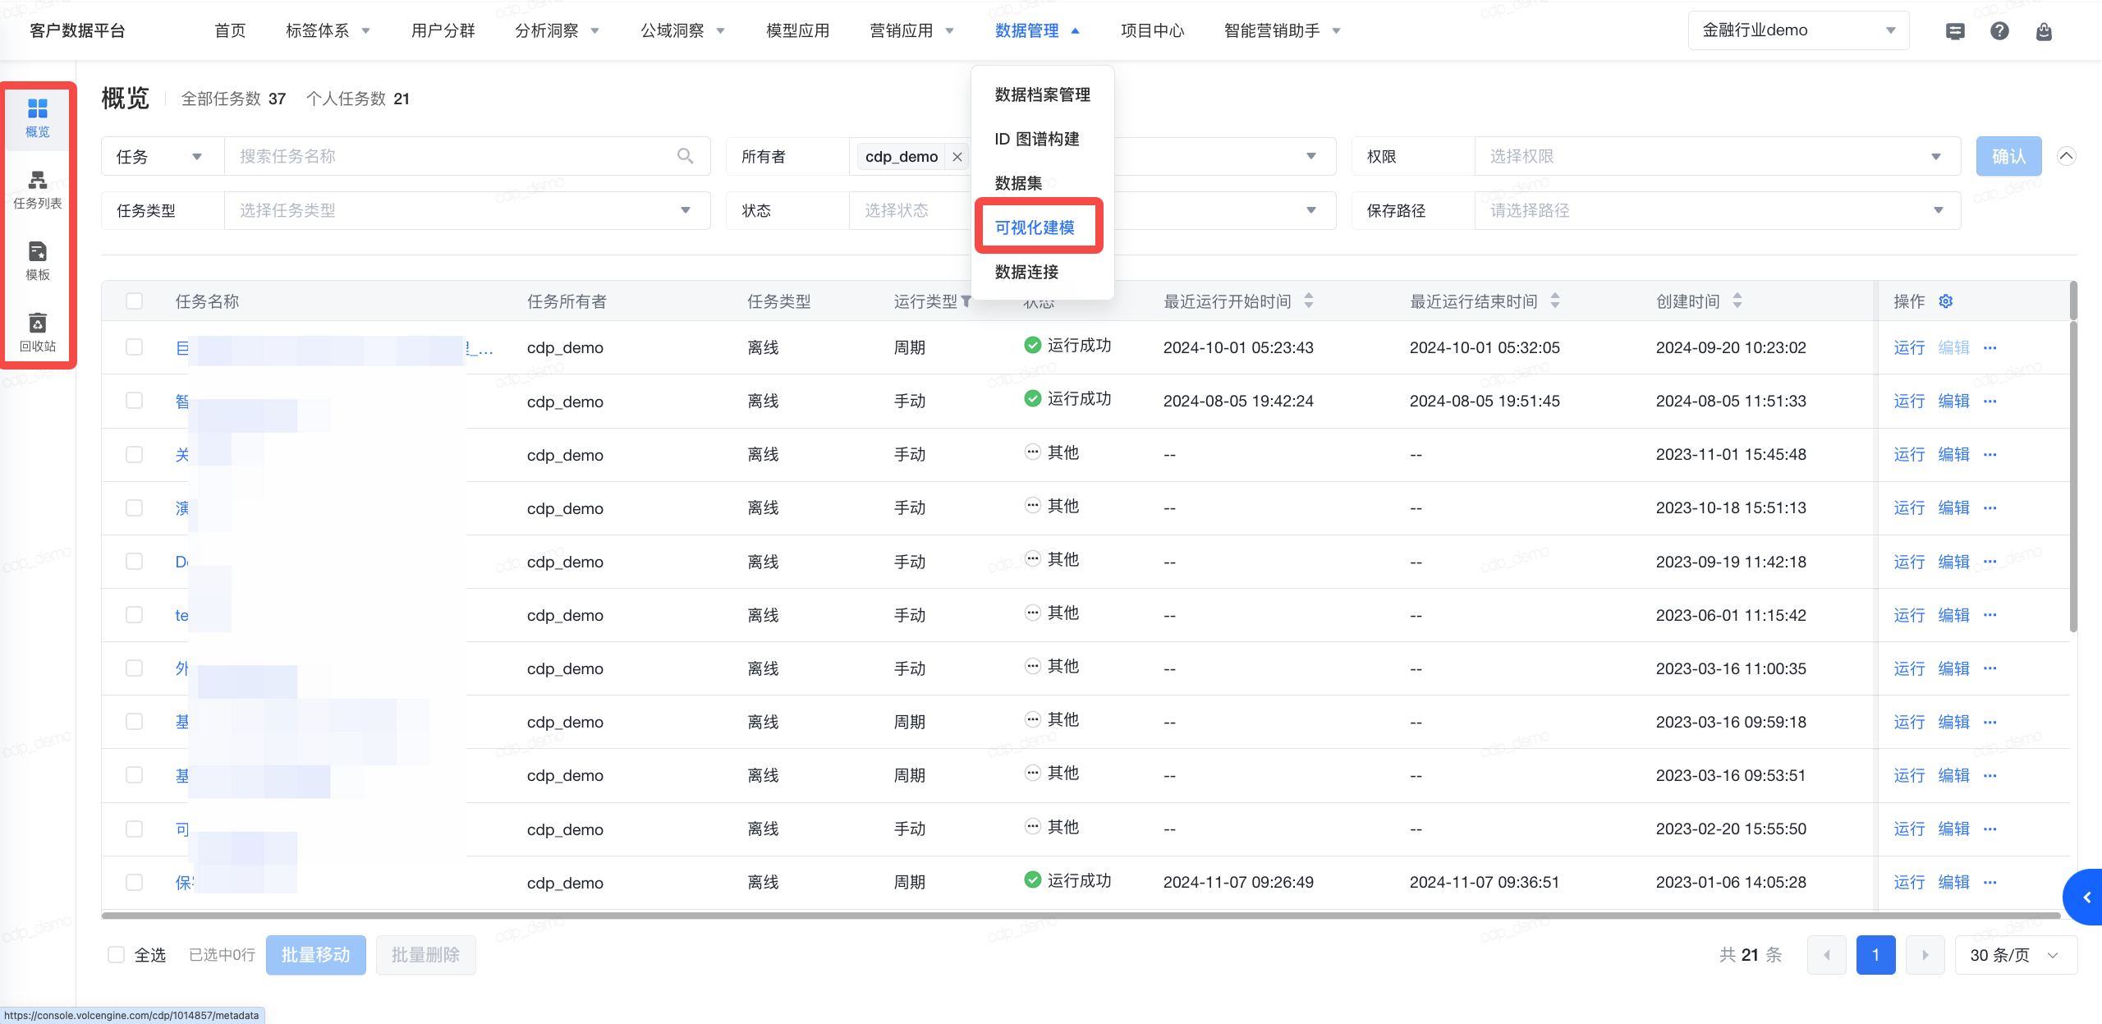Open the 回收站 recycle bin sidebar icon
The width and height of the screenshot is (2102, 1024).
tap(38, 333)
